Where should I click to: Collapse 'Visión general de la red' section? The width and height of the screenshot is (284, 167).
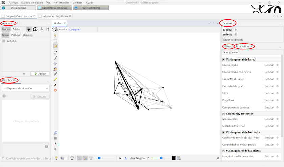coord(224,59)
